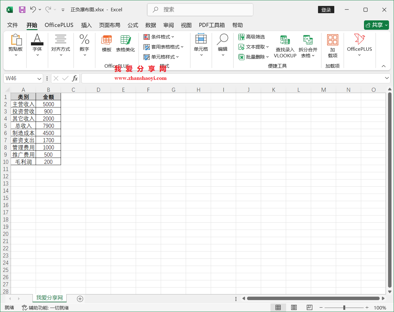Open the 单元格样式 dropdown
The width and height of the screenshot is (394, 312).
(x=178, y=57)
